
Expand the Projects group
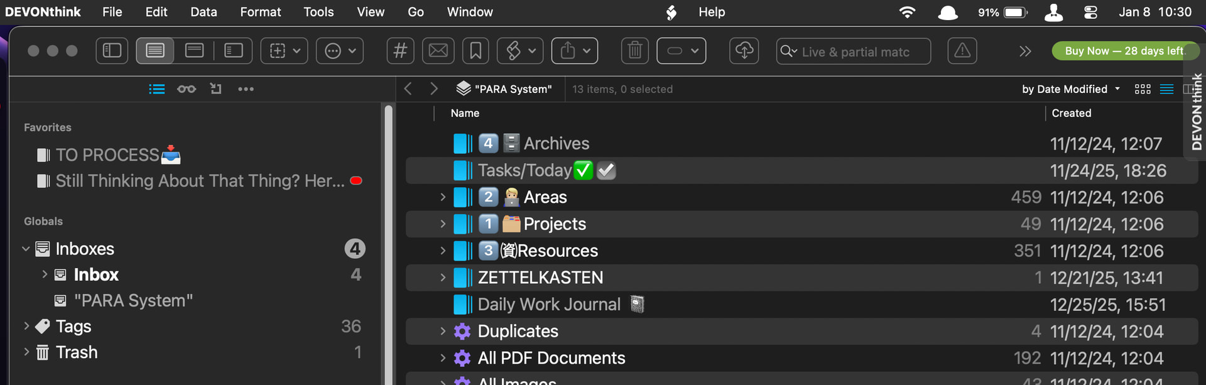pos(443,224)
